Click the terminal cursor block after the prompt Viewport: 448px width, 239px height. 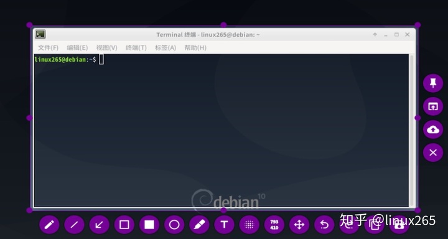tap(101, 60)
